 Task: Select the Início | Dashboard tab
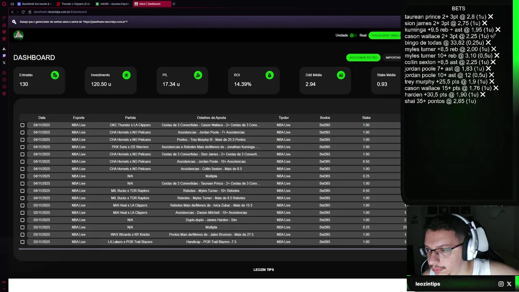152,4
